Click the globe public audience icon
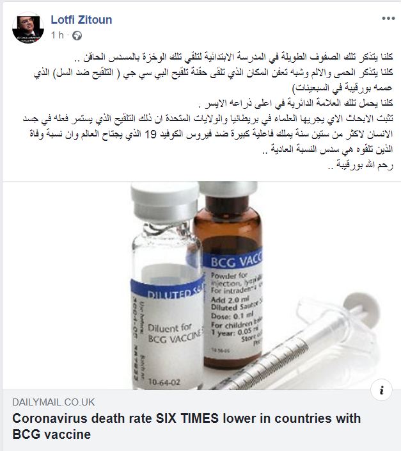Screen dimensions: 401x451 tap(77, 36)
